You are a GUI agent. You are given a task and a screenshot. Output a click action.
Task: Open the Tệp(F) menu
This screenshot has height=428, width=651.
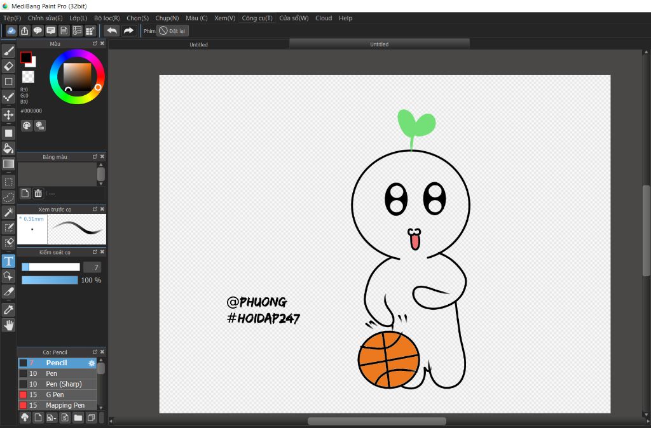[x=12, y=18]
